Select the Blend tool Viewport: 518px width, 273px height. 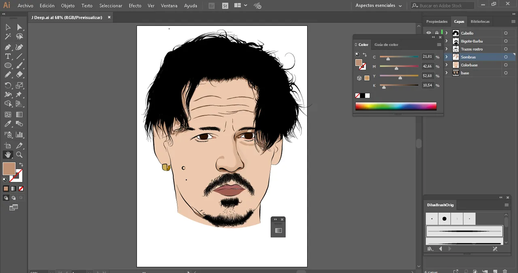(x=19, y=124)
